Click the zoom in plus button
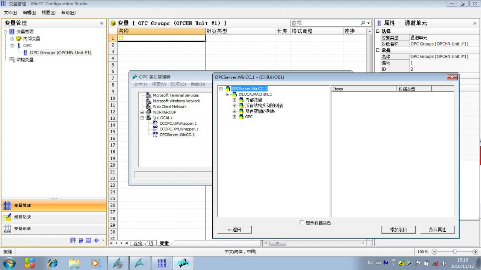The image size is (481, 270). (x=475, y=252)
